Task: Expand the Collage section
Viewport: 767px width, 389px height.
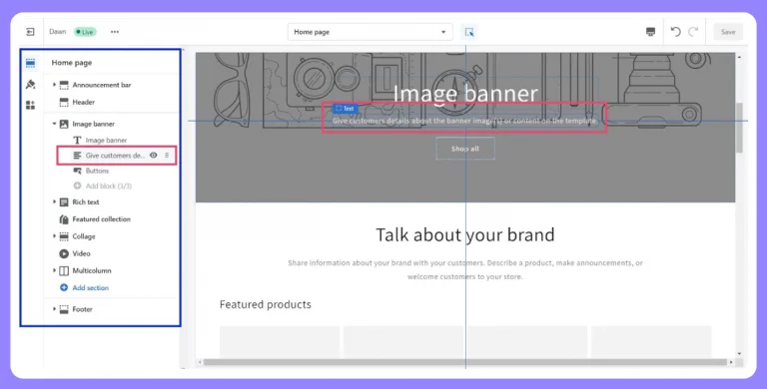Action: click(x=54, y=236)
